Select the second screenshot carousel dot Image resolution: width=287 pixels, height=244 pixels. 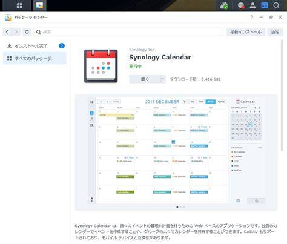pyautogui.click(x=180, y=207)
